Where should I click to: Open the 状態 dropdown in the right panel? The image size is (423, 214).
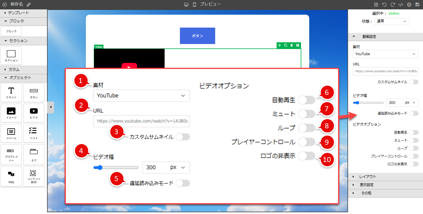(x=392, y=21)
